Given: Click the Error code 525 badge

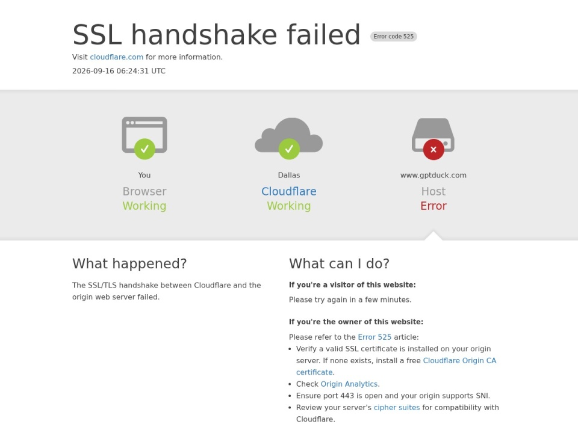Looking at the screenshot, I should (394, 37).
